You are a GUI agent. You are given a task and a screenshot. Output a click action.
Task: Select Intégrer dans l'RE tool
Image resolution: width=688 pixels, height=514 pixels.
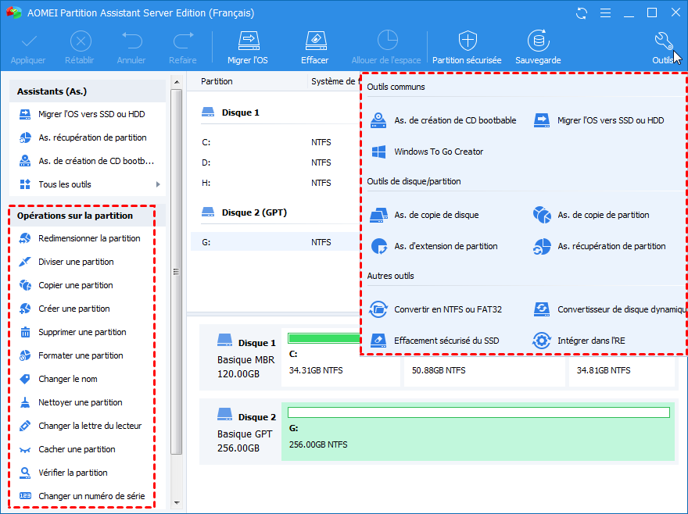coord(579,341)
